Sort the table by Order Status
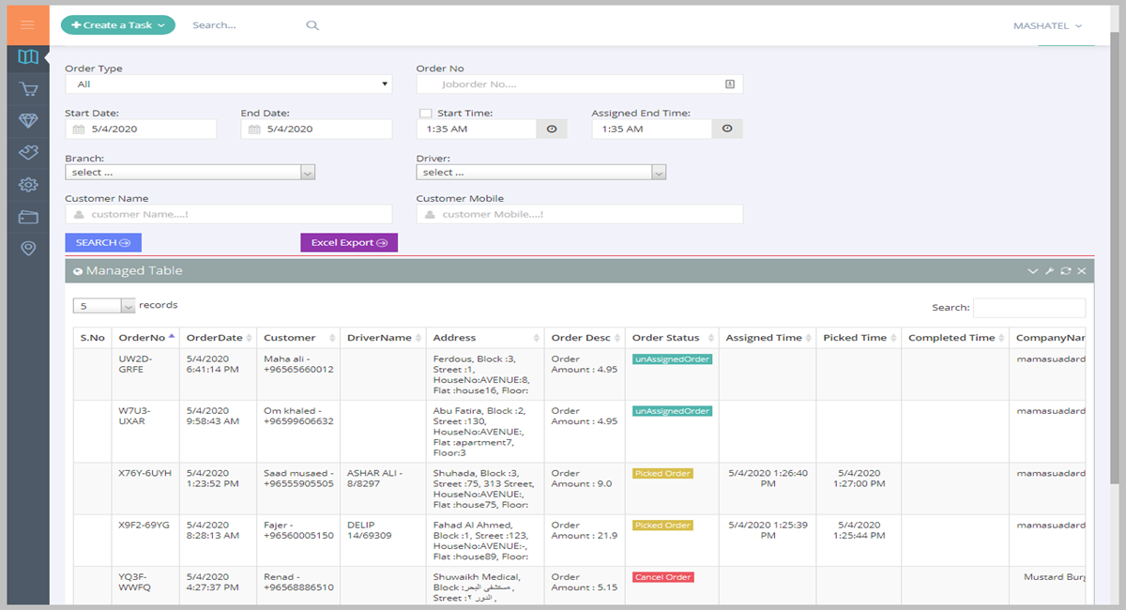 (672, 338)
